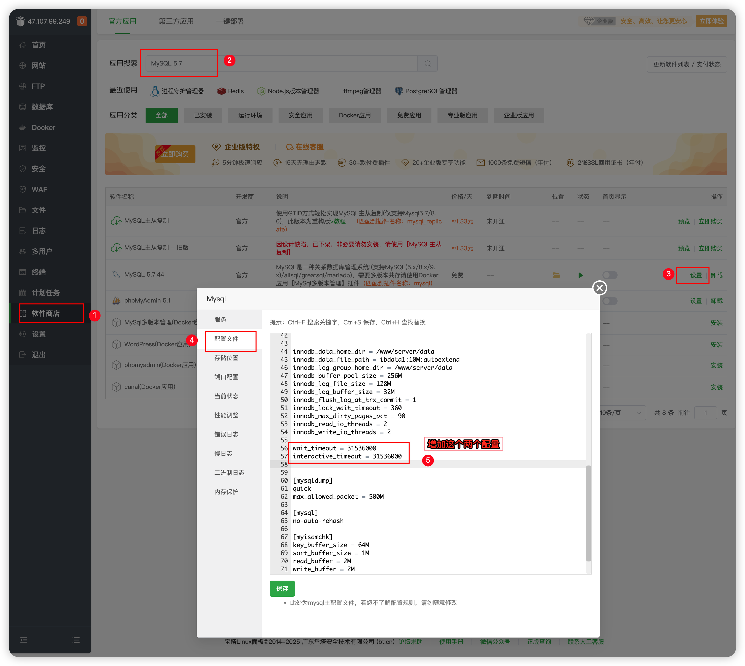Click the green 保存 button
This screenshot has height=666, width=745.
click(x=282, y=588)
